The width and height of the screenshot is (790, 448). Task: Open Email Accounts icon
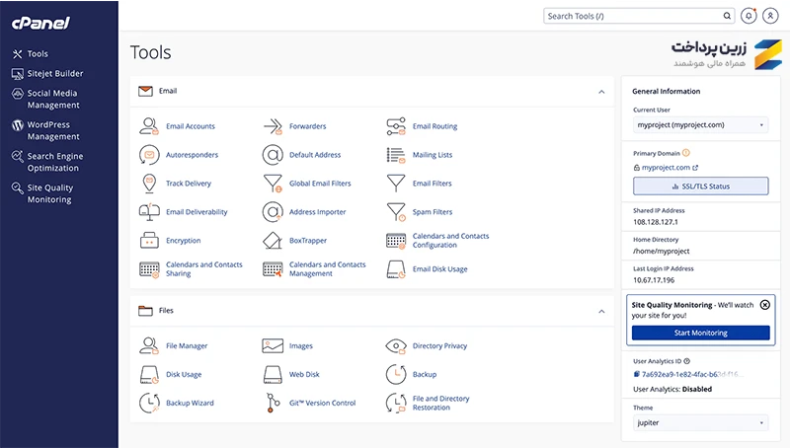(149, 126)
